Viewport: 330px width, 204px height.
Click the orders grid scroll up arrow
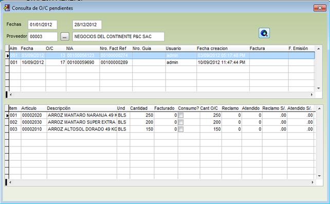319,49
